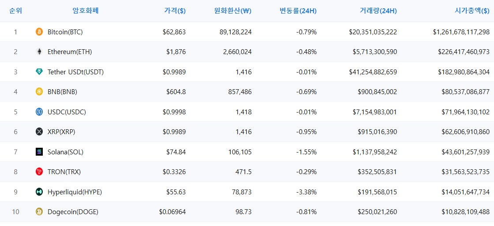Click the Solana square icon
The height and width of the screenshot is (226, 494).
click(39, 152)
